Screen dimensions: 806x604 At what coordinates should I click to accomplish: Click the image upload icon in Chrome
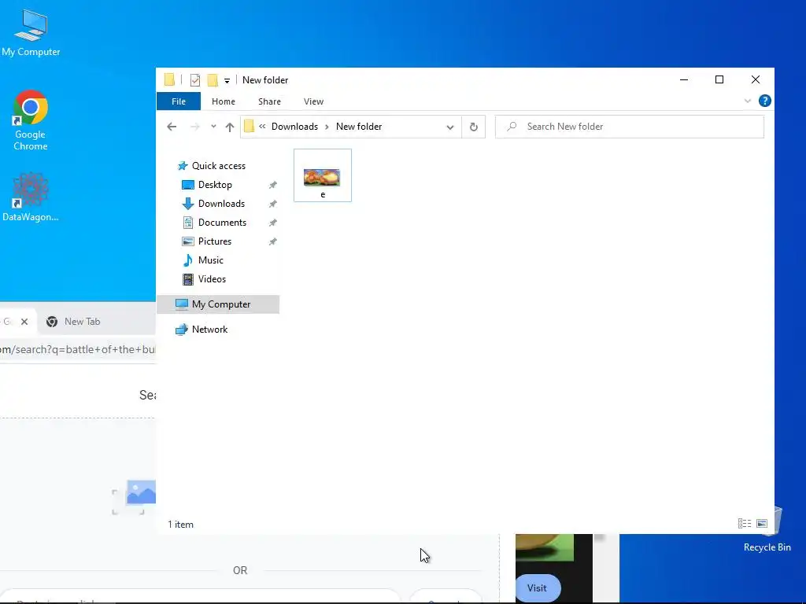135,497
